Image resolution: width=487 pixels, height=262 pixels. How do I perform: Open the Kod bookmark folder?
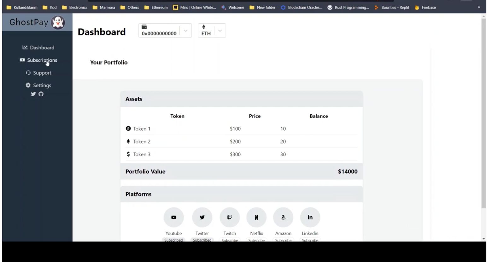pos(50,8)
